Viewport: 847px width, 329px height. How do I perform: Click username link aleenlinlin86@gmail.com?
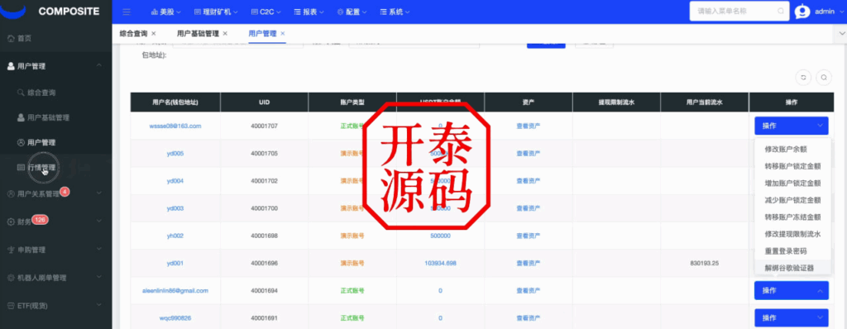(175, 291)
